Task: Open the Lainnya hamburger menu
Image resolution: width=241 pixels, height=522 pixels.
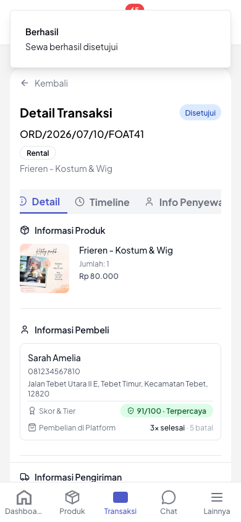Action: [x=217, y=503]
